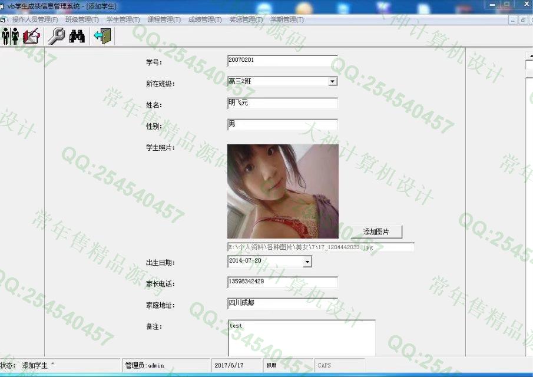Select the wrench settings toolbar icon

[57, 36]
